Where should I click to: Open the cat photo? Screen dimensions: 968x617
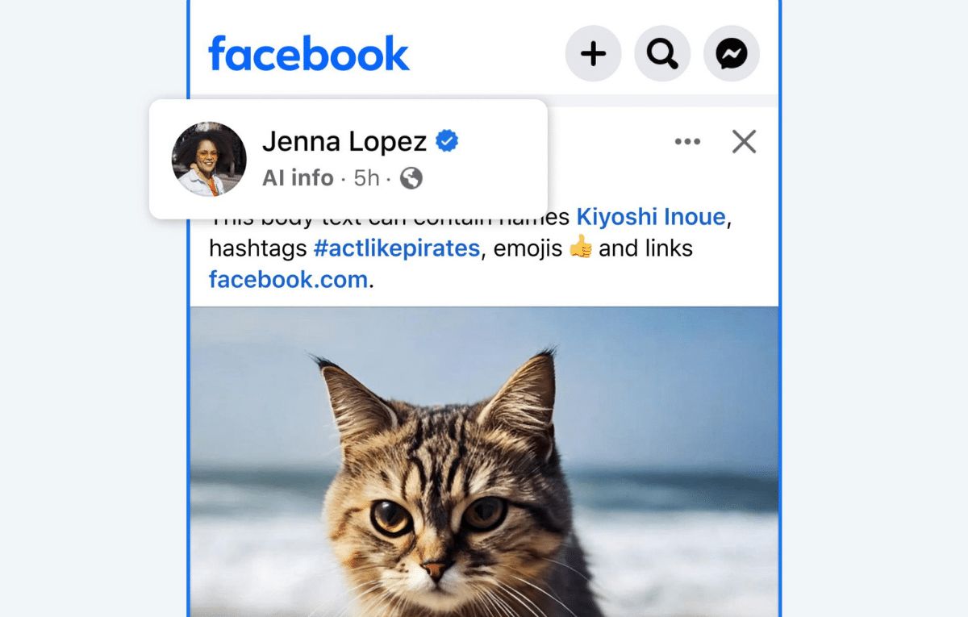[x=484, y=461]
